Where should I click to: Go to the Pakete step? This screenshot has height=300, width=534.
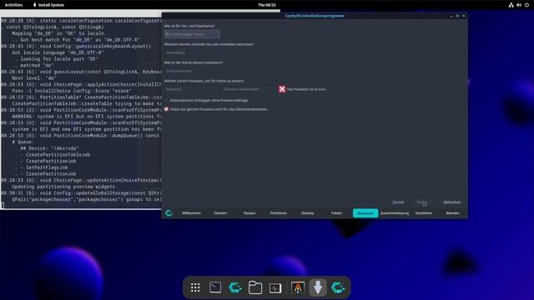(336, 213)
